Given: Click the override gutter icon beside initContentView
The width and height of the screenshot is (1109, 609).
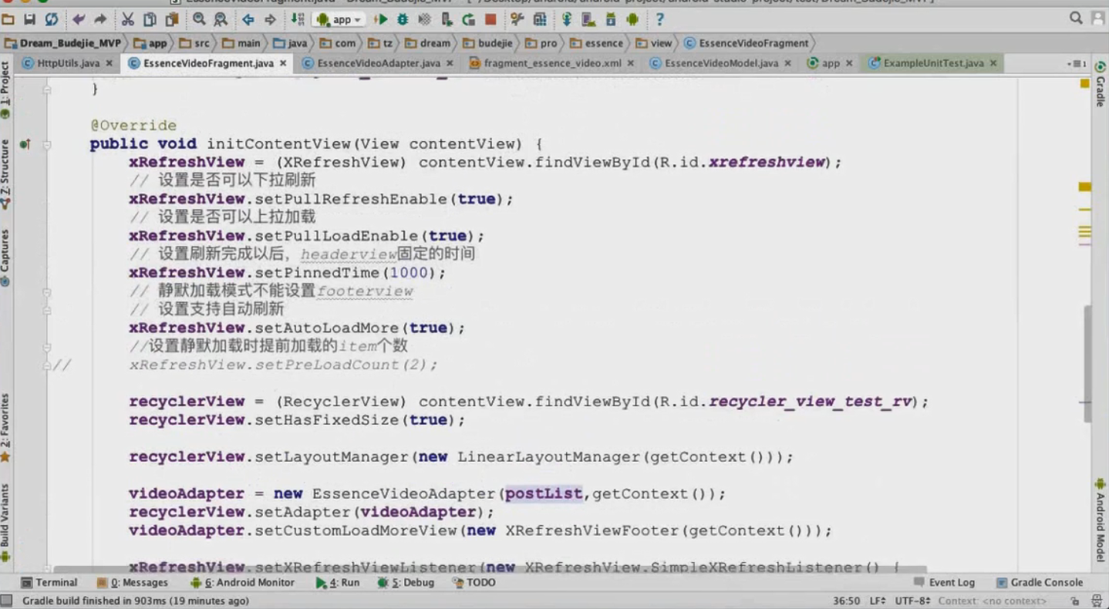Looking at the screenshot, I should tap(25, 144).
